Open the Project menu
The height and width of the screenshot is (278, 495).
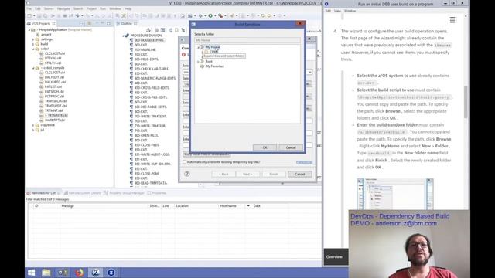click(91, 8)
